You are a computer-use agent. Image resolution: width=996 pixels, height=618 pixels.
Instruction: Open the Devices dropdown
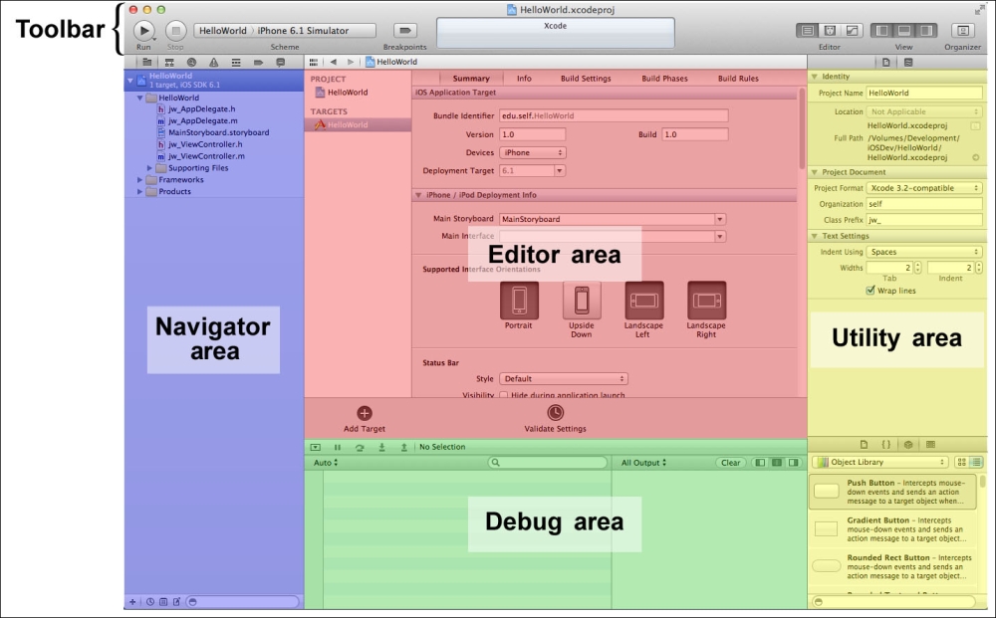click(x=532, y=153)
